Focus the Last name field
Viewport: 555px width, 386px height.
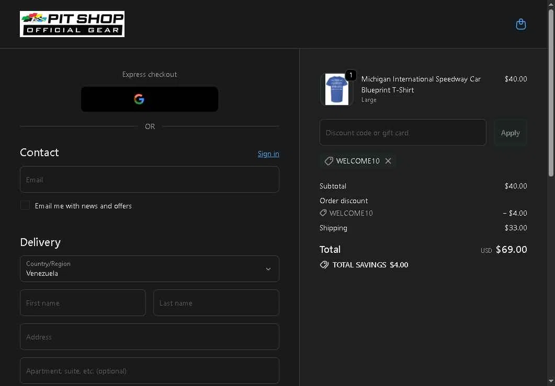[216, 302]
